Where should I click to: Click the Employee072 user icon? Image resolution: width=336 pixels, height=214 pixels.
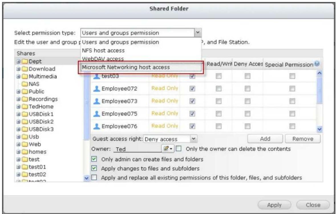coord(97,88)
